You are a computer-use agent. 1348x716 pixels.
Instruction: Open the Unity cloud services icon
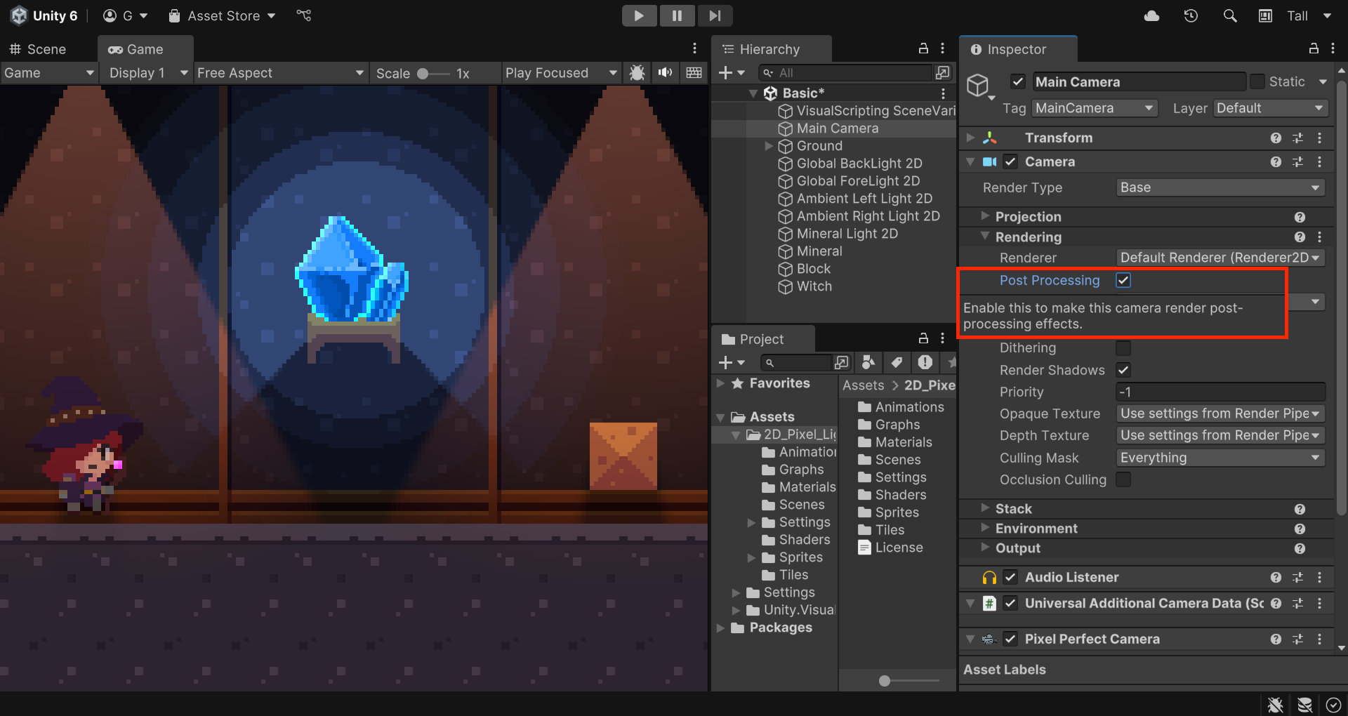[1151, 15]
